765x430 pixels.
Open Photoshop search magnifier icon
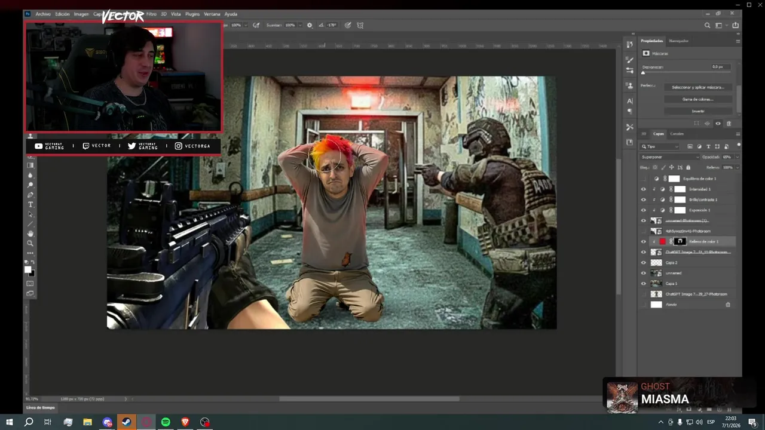[708, 25]
